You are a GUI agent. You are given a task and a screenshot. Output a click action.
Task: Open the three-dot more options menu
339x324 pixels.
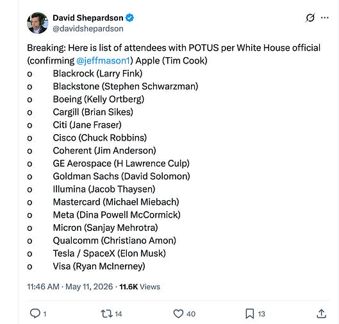coord(325,18)
